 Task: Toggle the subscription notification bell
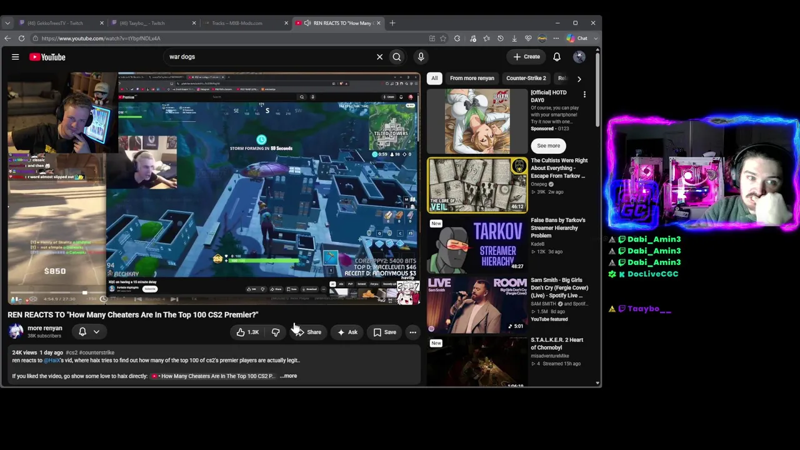(x=82, y=332)
